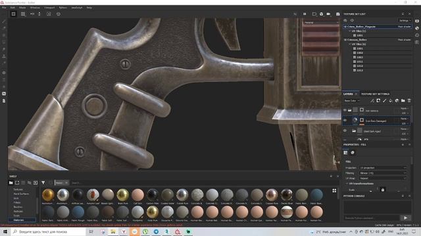The height and width of the screenshot is (236, 421).
Task: Toggle visibility of Iron Xero Damaged layer
Action: 345,121
